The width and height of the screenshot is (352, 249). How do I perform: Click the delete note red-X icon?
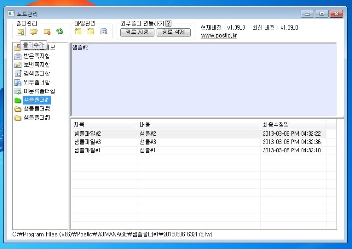90,31
